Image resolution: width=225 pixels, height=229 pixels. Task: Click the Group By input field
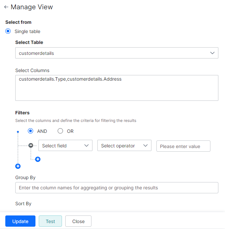pos(117,188)
